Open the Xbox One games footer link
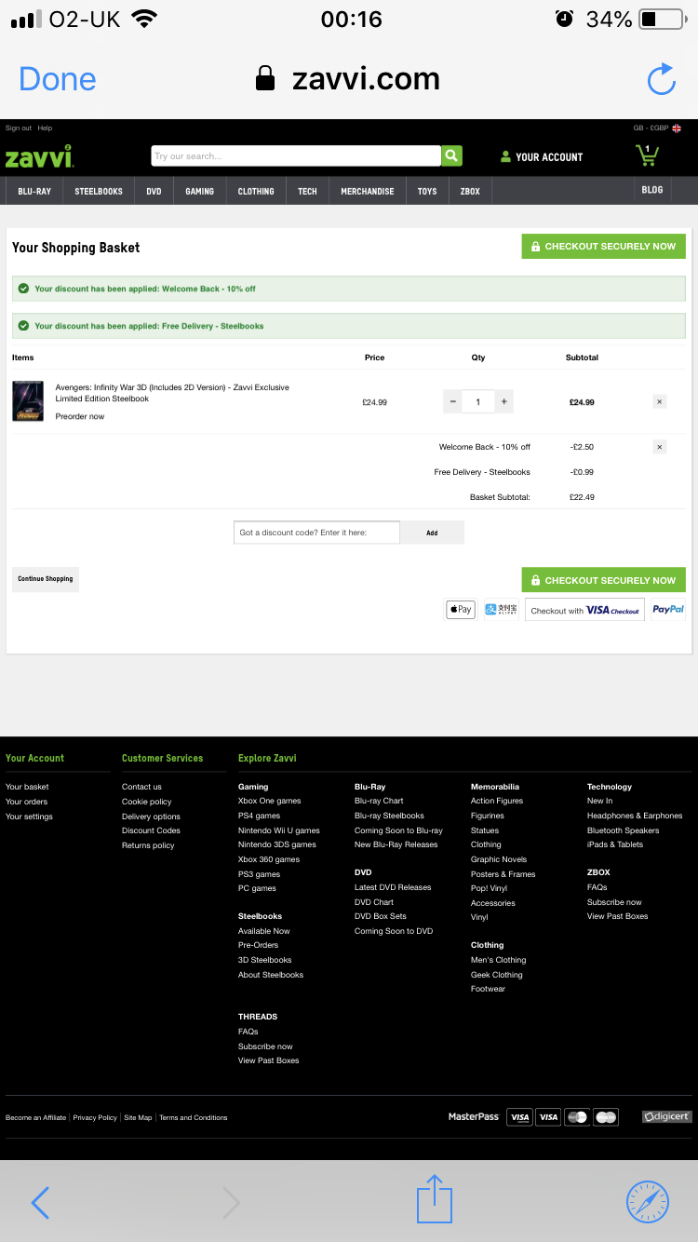This screenshot has width=698, height=1242. 270,801
